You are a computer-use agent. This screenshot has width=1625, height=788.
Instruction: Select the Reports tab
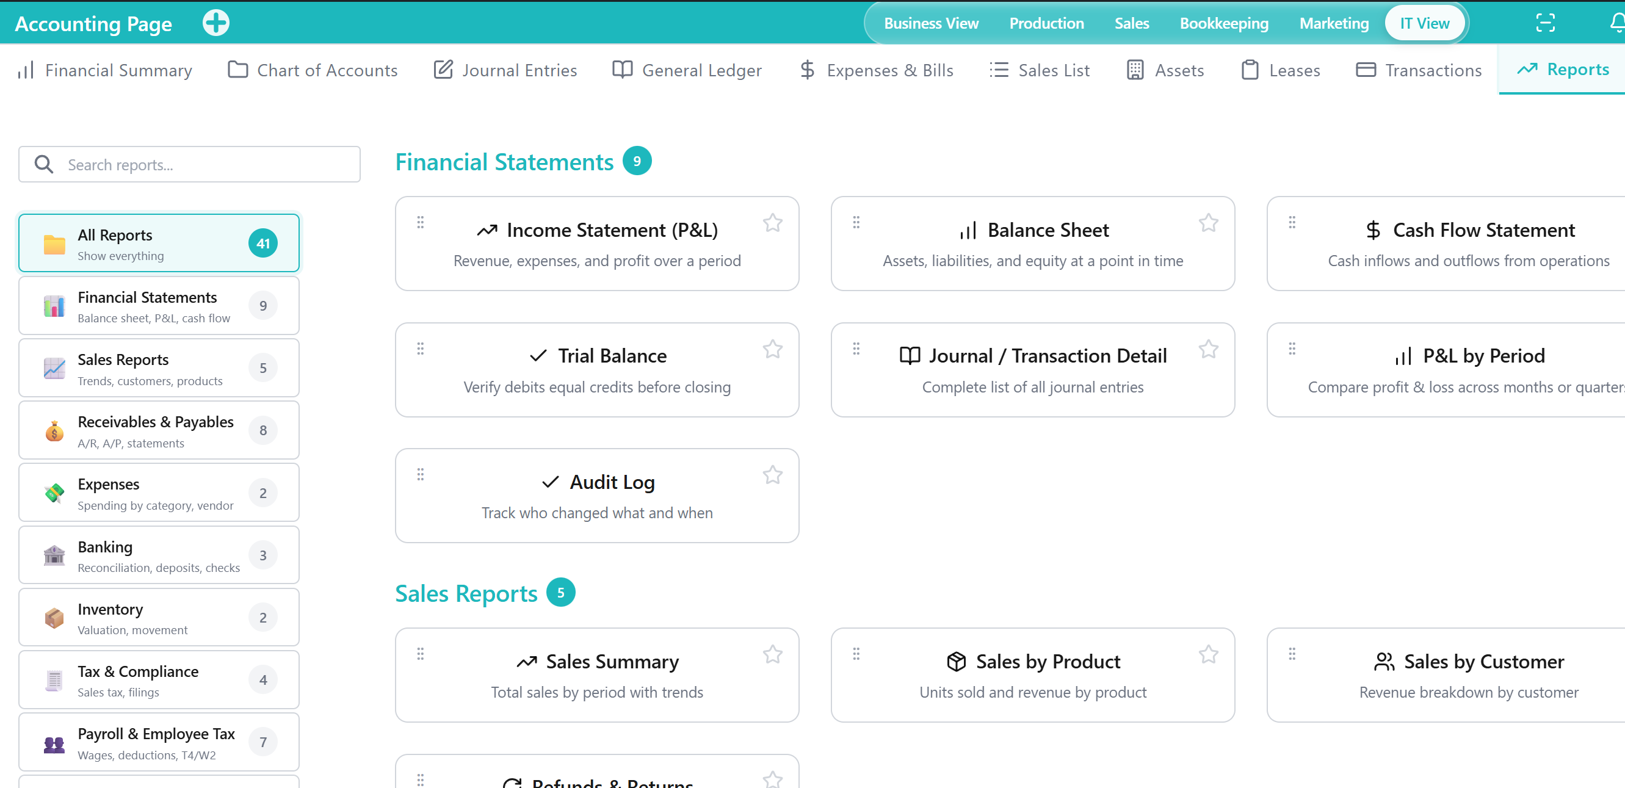pos(1563,70)
